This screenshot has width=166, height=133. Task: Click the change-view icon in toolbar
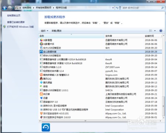tap(151, 31)
